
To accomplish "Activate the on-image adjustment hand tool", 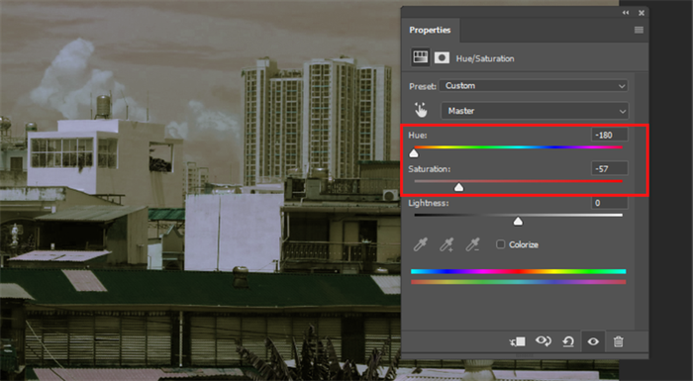I will [421, 111].
